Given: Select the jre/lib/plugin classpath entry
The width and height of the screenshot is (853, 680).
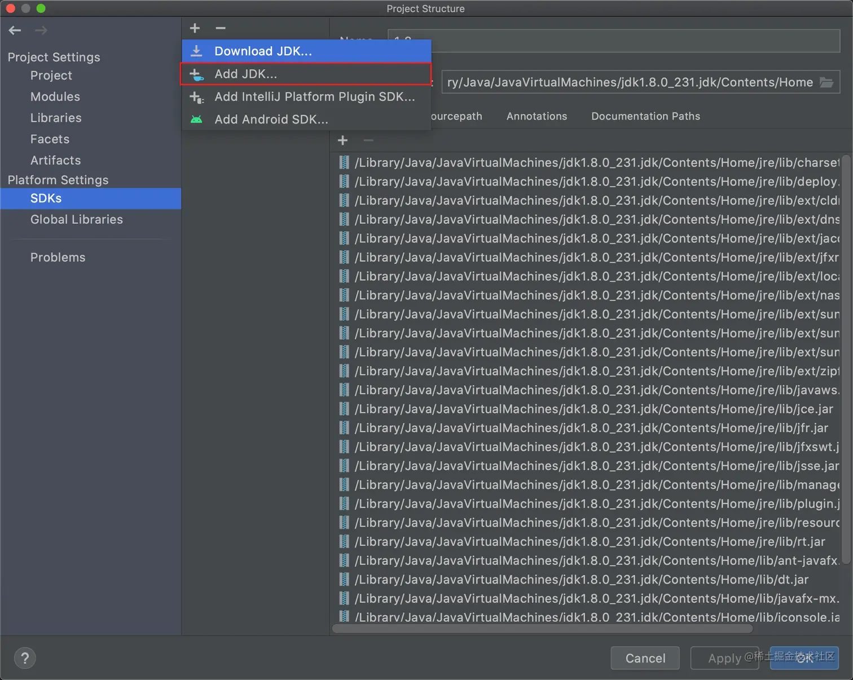Looking at the screenshot, I should click(587, 504).
